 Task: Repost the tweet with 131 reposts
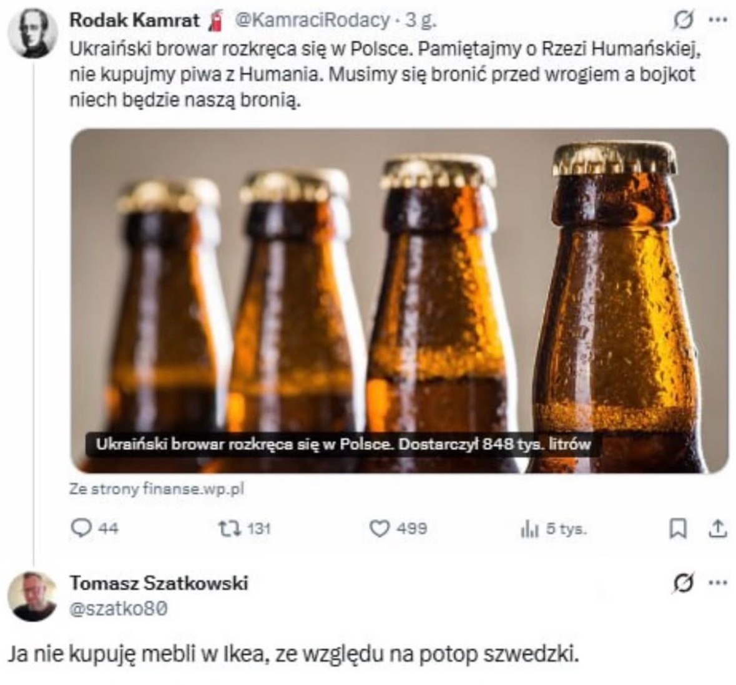tap(225, 528)
